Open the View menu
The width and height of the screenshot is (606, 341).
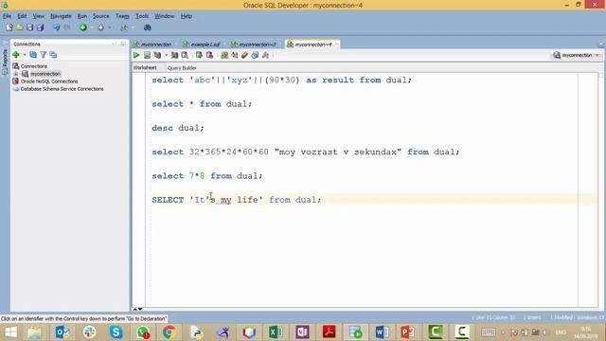[x=38, y=16]
